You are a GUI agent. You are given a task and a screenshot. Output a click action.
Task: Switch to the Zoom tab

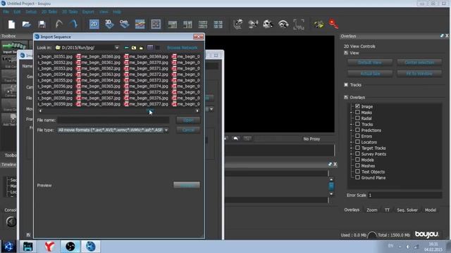[x=371, y=210]
